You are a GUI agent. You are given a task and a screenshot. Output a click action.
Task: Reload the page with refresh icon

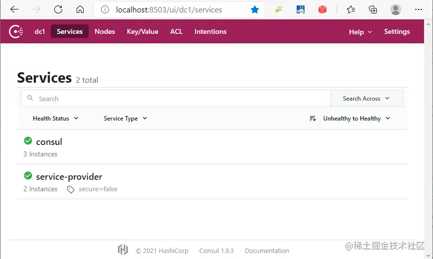pyautogui.click(x=58, y=9)
